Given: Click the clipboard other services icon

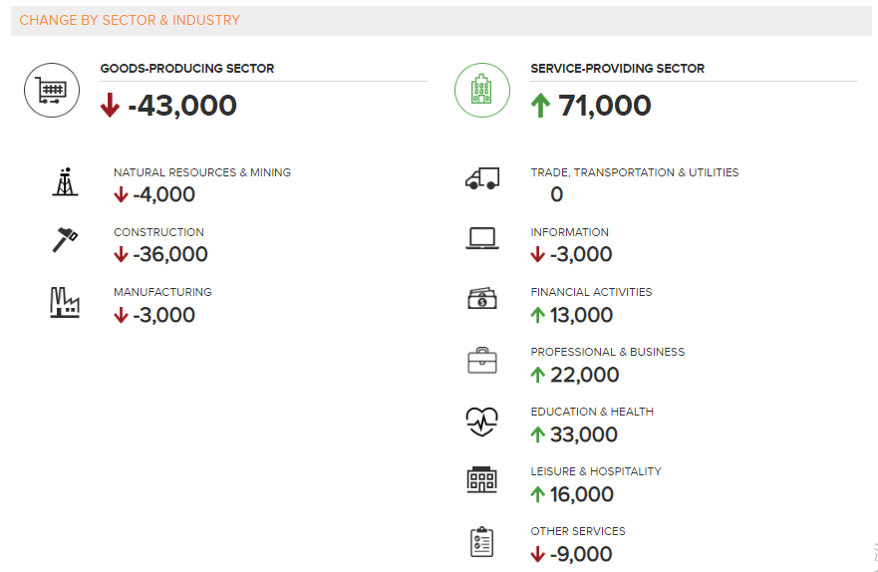Looking at the screenshot, I should [x=482, y=541].
